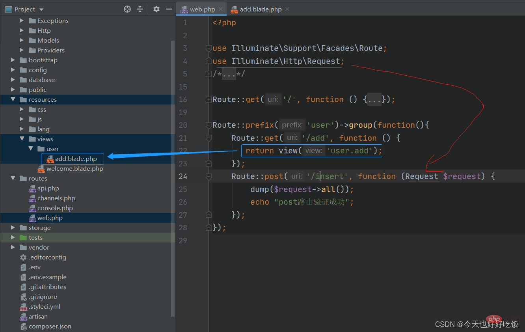Fold the Route::get closure at line 21

pos(209,138)
